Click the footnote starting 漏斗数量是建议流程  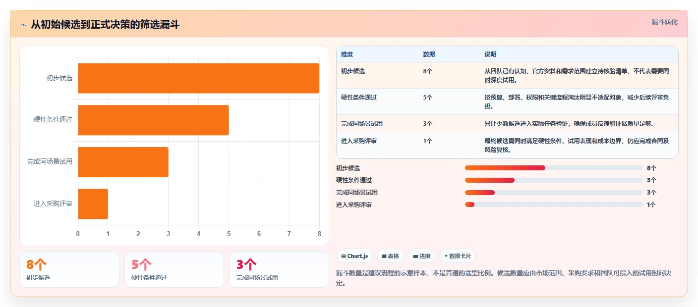click(x=504, y=278)
